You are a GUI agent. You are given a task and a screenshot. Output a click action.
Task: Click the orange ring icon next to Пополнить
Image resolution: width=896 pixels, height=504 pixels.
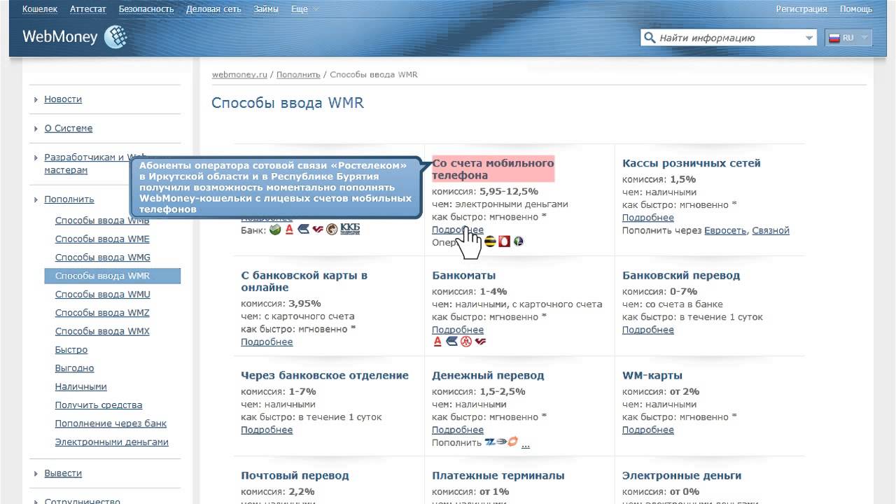point(513,442)
